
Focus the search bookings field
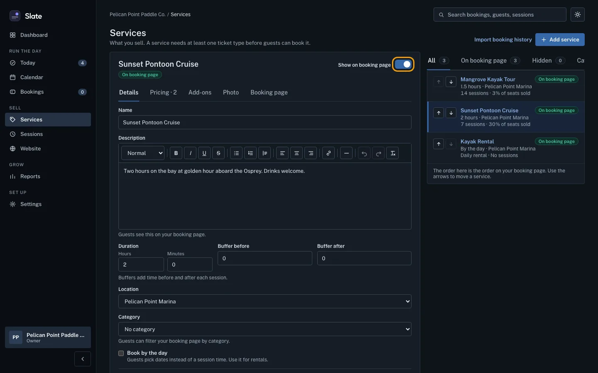(x=500, y=15)
